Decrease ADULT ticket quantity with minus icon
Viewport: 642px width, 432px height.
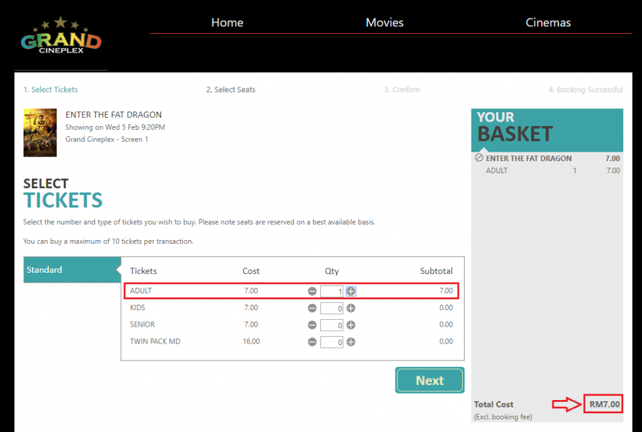(312, 291)
